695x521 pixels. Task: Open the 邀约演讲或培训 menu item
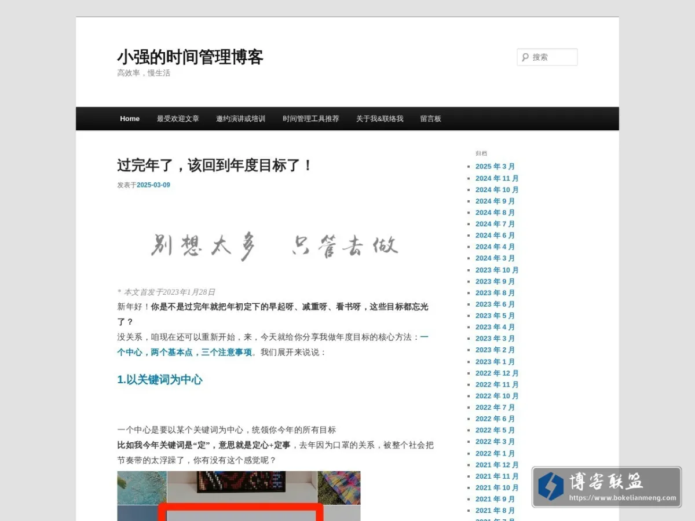(241, 119)
